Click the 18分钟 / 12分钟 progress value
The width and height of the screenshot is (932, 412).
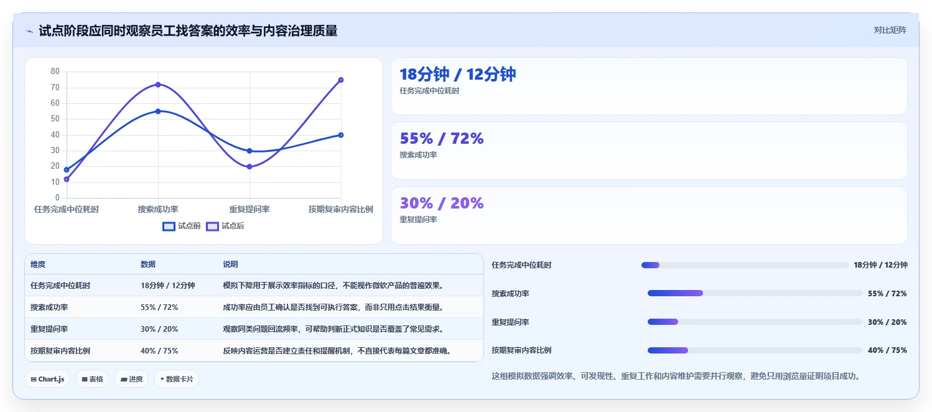880,265
